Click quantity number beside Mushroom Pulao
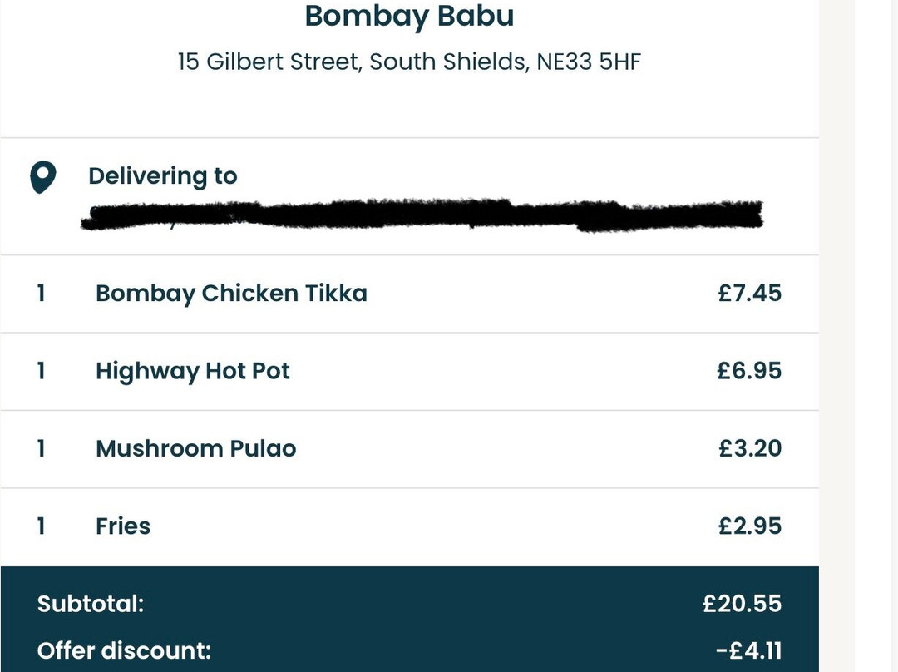 [x=42, y=448]
